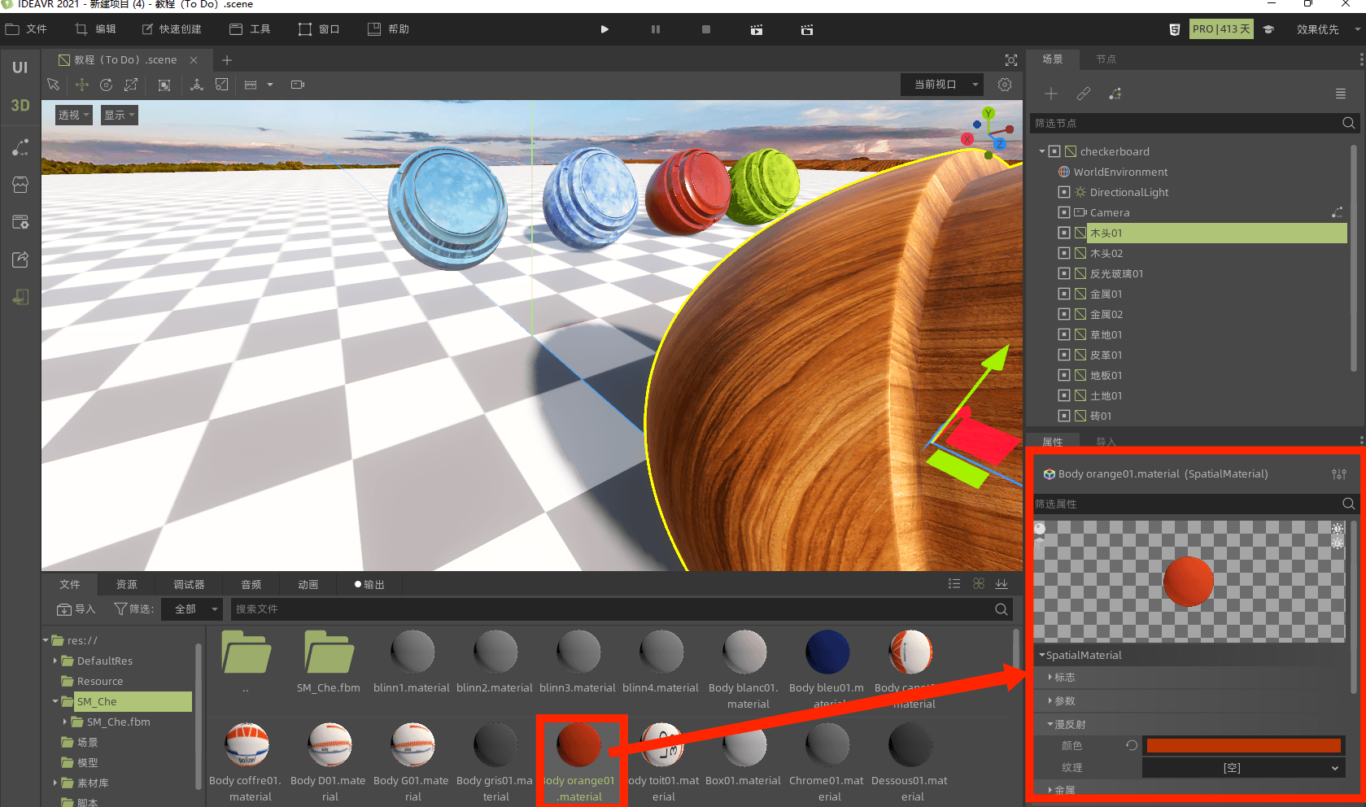
Task: Click the link node icon in scene panel
Action: click(x=1084, y=94)
